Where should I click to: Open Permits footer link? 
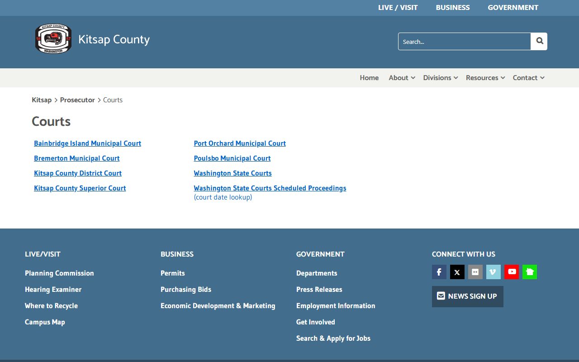pyautogui.click(x=172, y=273)
